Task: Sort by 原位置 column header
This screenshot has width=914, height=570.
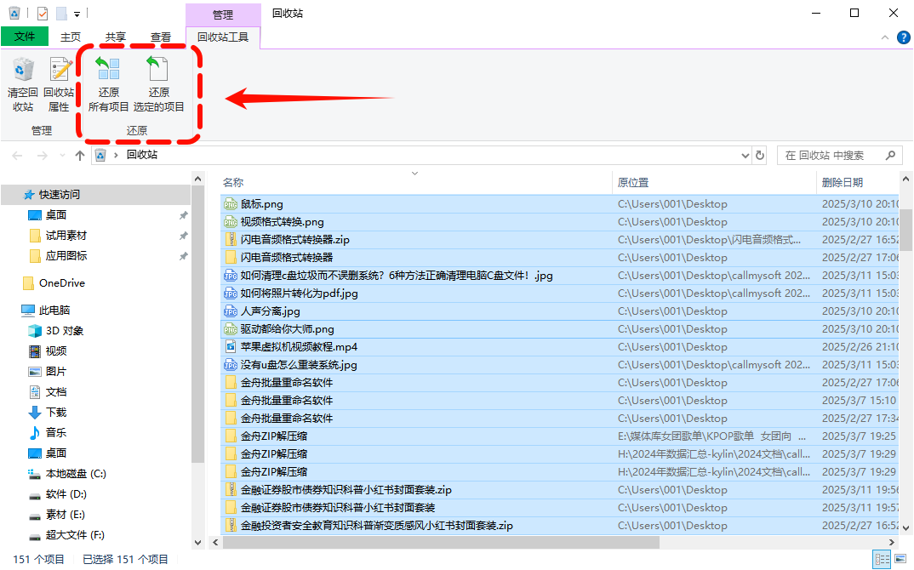Action: click(633, 182)
